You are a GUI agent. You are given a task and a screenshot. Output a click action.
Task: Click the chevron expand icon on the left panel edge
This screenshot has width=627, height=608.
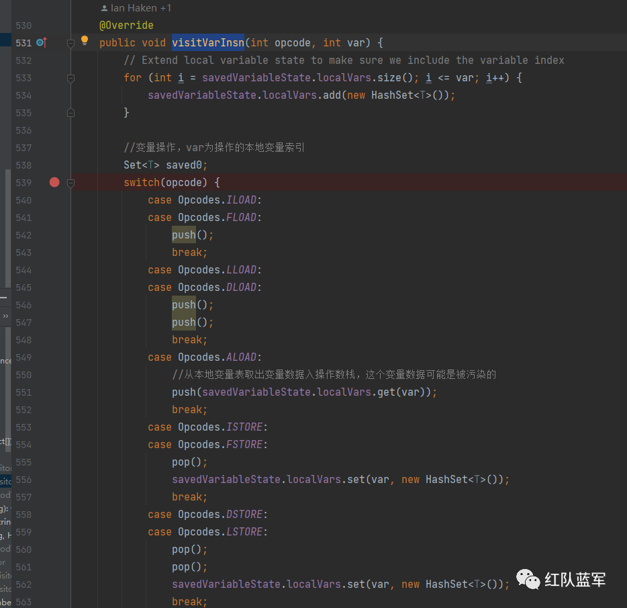coord(5,316)
